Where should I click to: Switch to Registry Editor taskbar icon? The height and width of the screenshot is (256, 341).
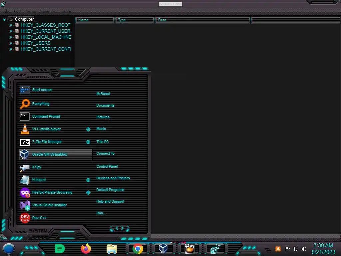coord(215,249)
